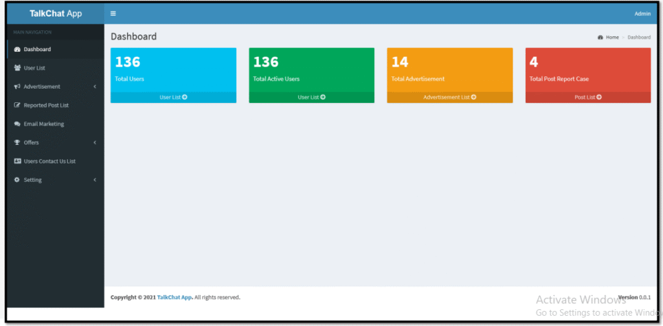
Task: Expand the Offers submenu chevron
Action: (95, 143)
